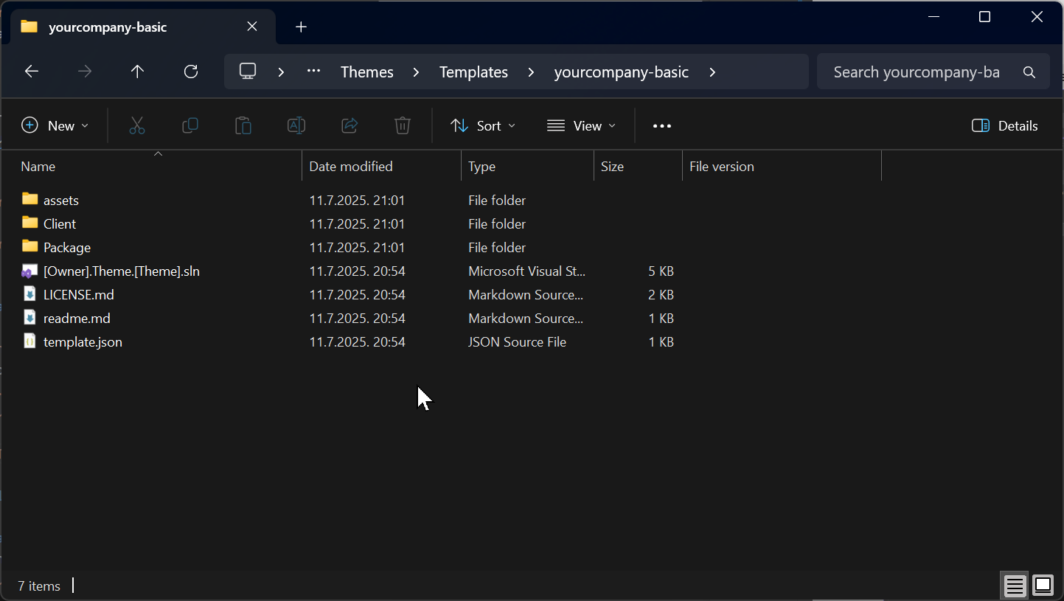Screen dimensions: 1064x601
Task: Click the Search yourcompany-basic field
Action: click(917, 72)
